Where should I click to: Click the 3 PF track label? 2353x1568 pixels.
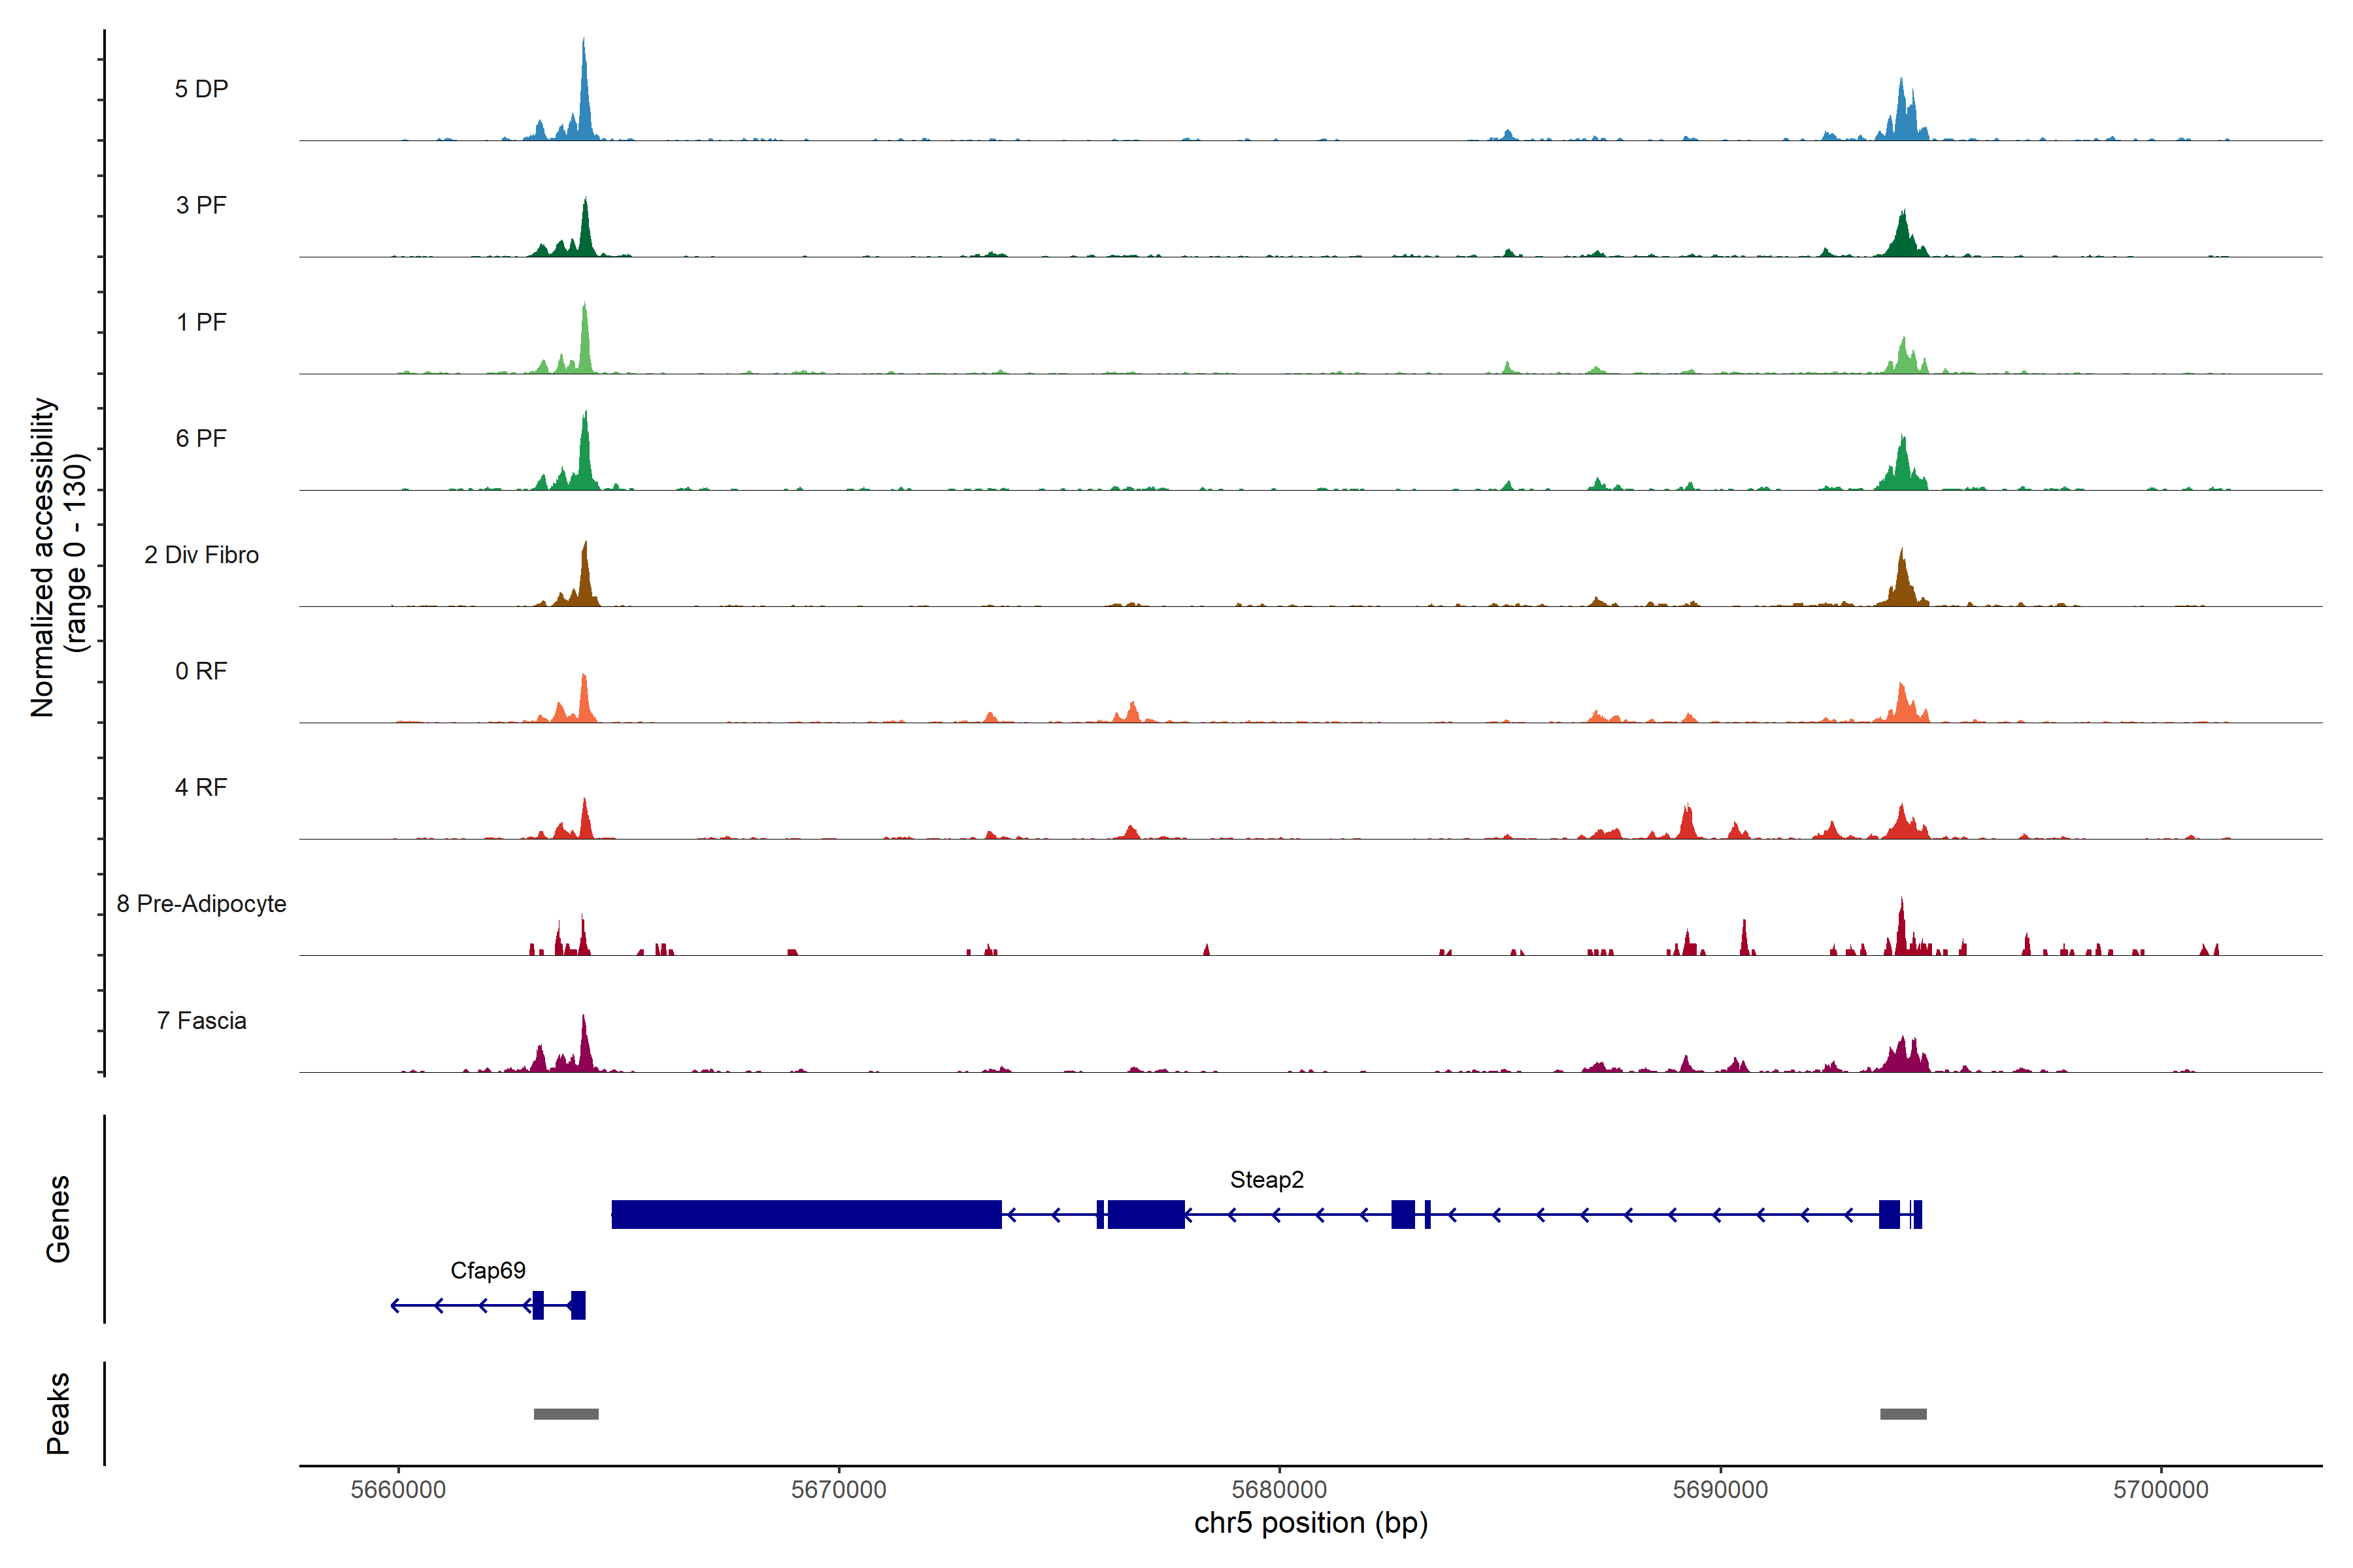click(x=201, y=205)
